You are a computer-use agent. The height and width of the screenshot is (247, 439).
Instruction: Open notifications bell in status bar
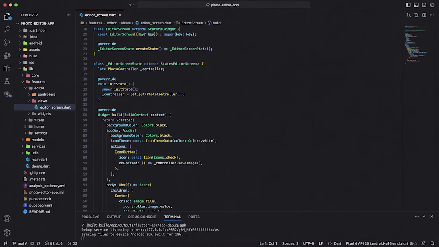[x=432, y=244]
